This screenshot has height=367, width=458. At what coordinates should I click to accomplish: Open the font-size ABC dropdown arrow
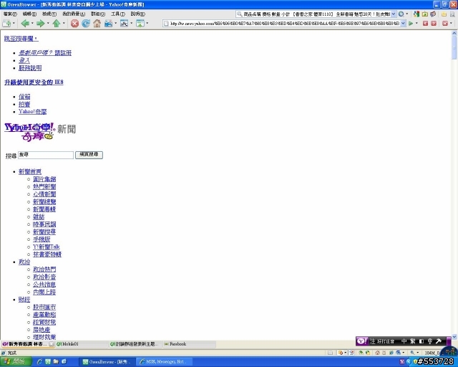click(131, 24)
